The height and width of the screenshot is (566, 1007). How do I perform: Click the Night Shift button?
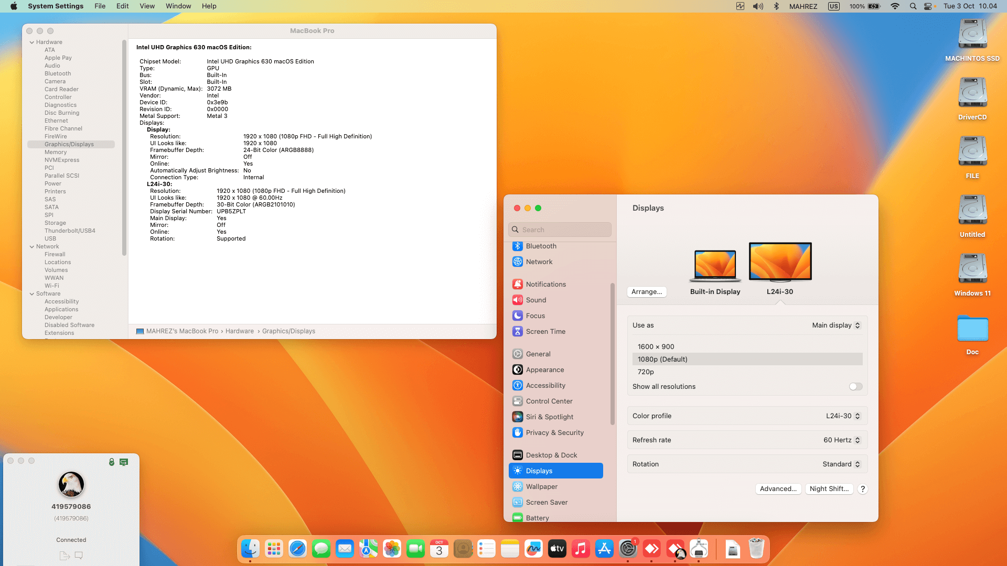[x=829, y=489]
